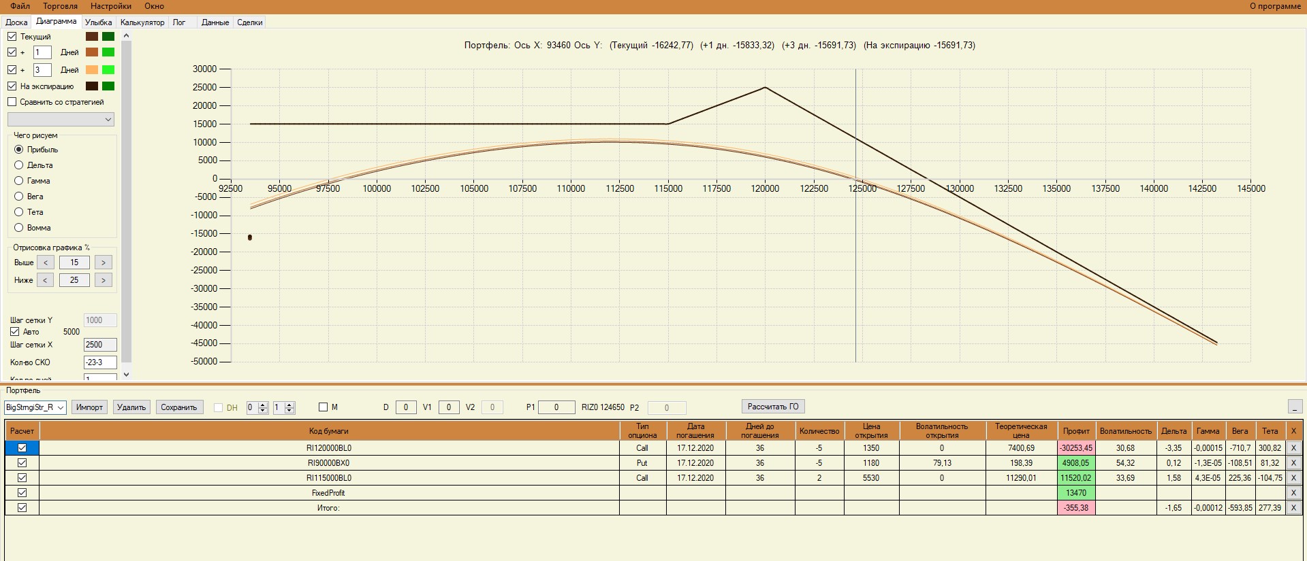Image resolution: width=1307 pixels, height=561 pixels.
Task: Switch to the Данные tab
Action: pos(215,22)
